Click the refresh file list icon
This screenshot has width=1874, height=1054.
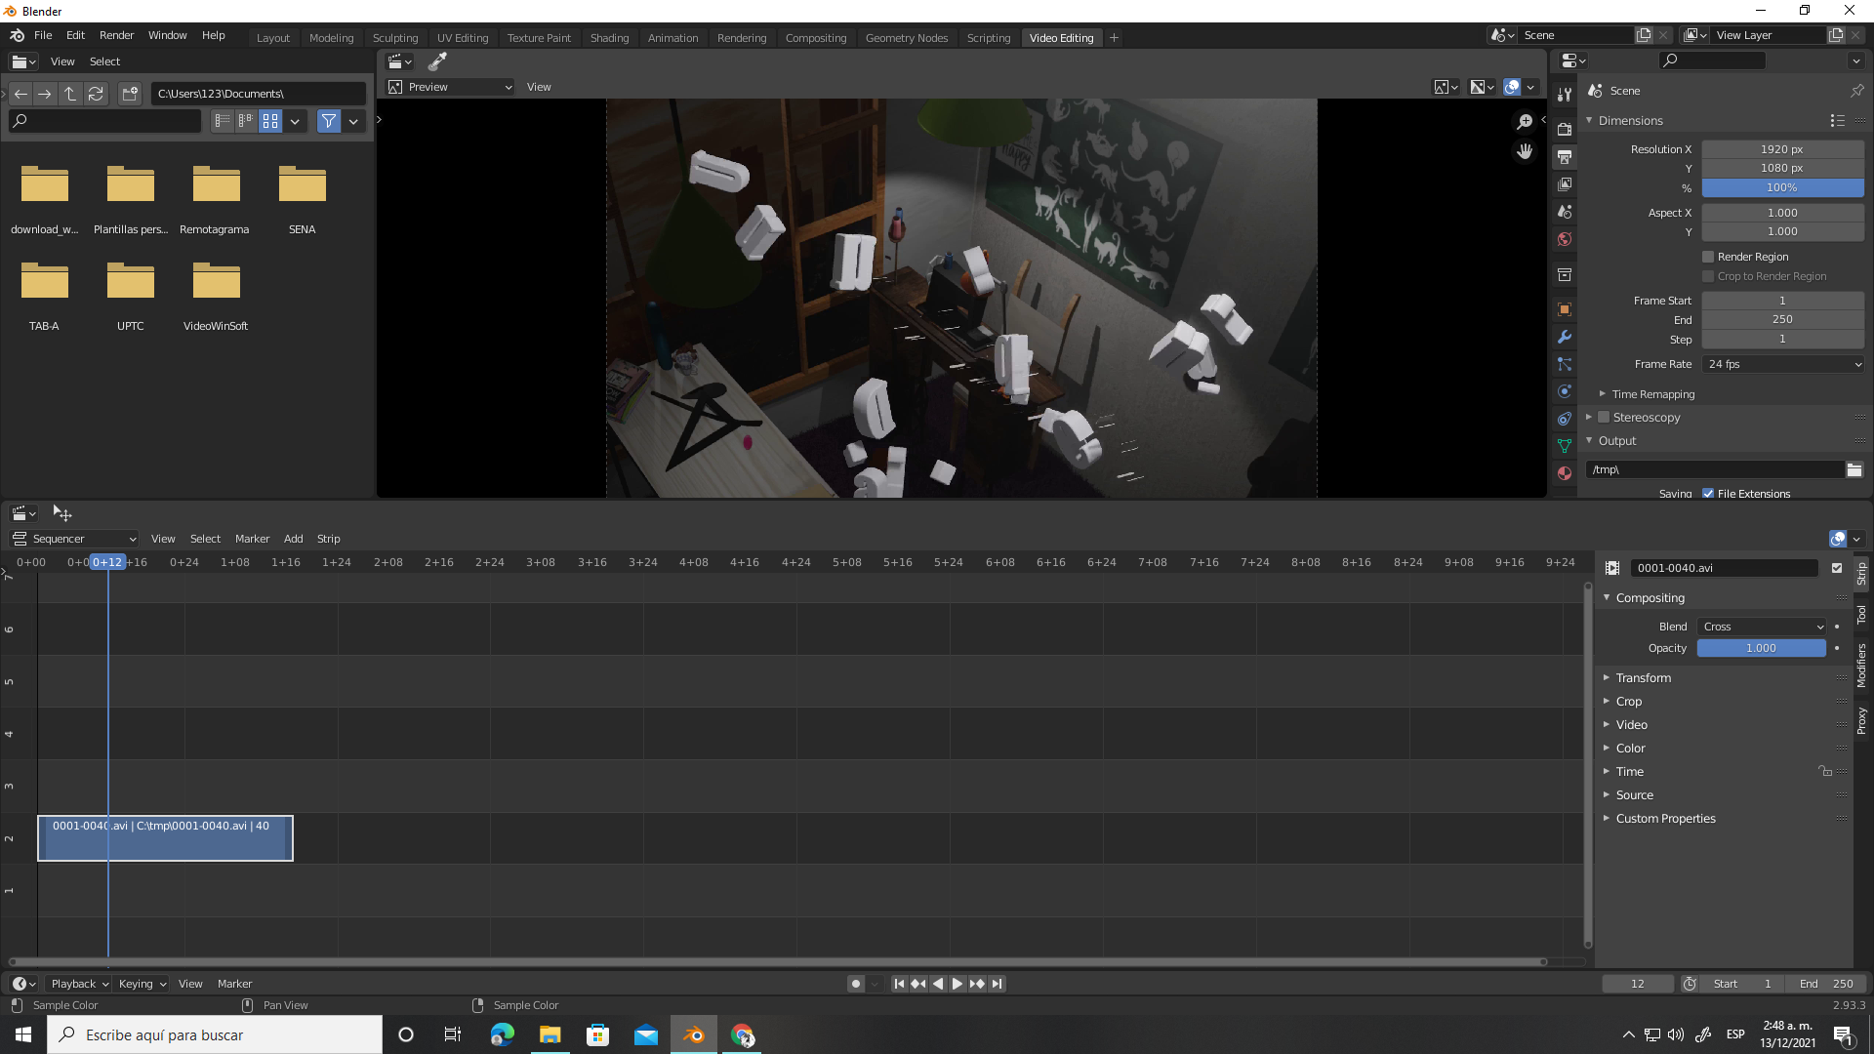tap(96, 94)
